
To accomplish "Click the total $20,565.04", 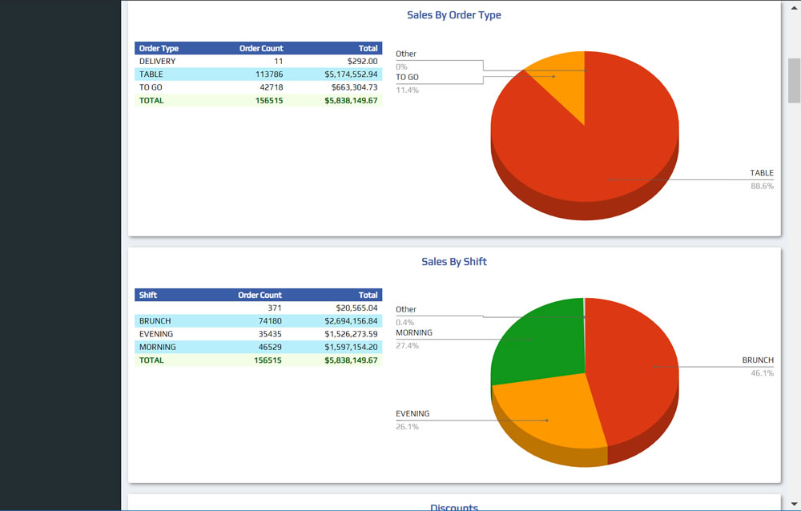I will [x=356, y=308].
